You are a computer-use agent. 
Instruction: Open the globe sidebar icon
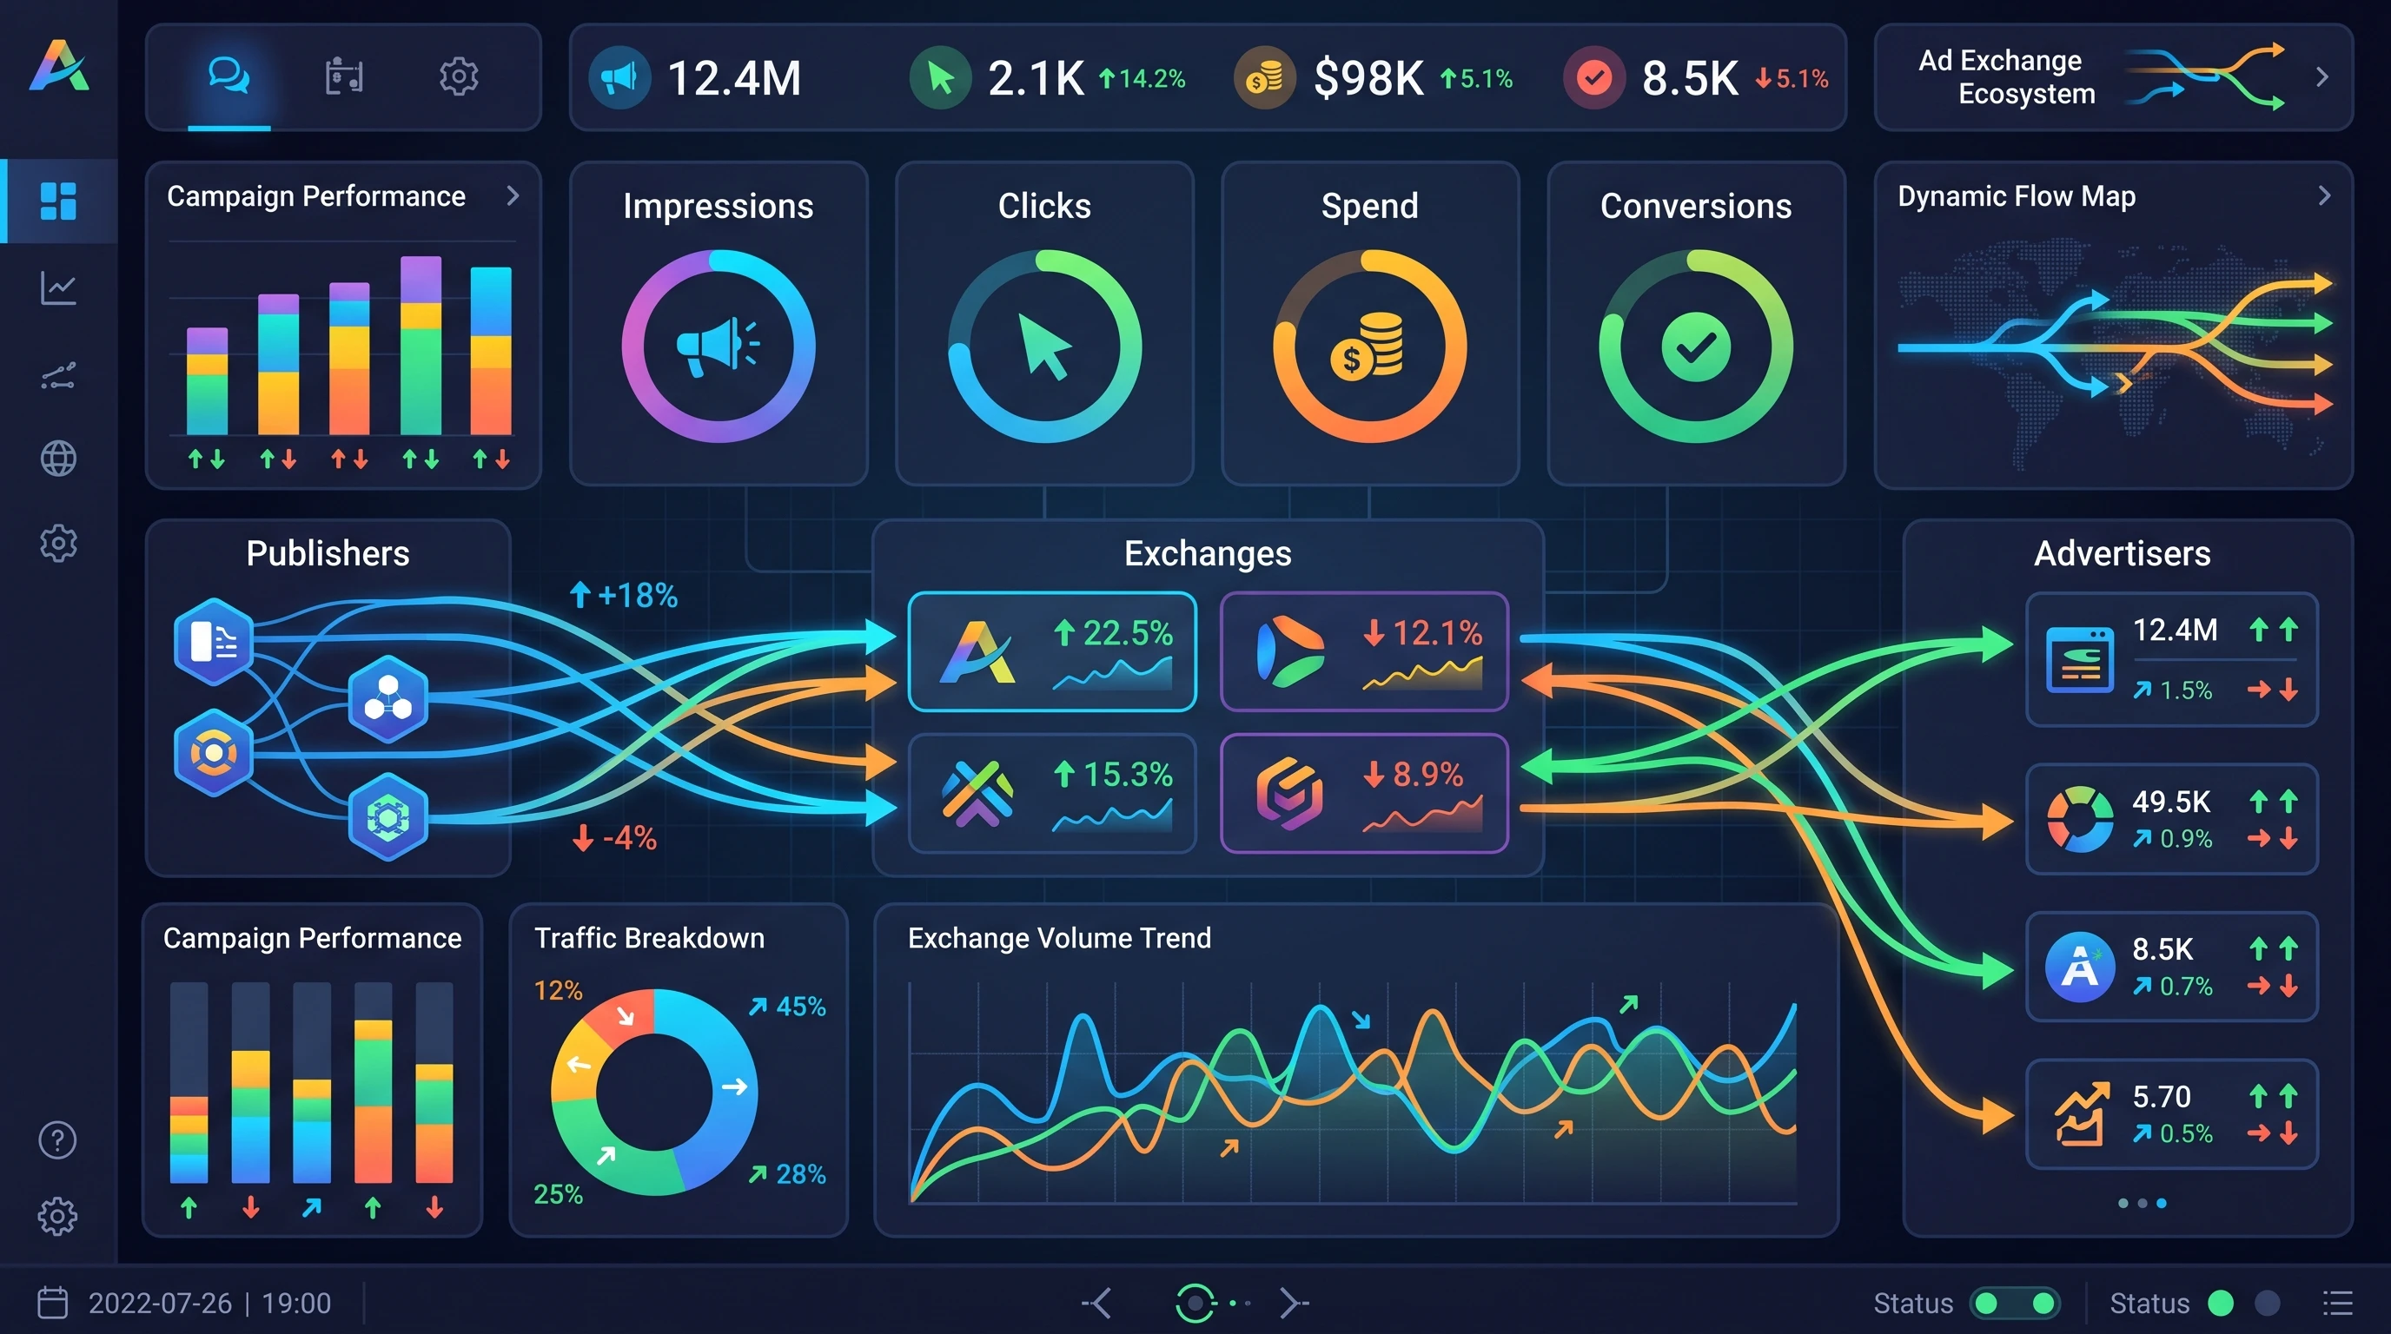pos(58,459)
